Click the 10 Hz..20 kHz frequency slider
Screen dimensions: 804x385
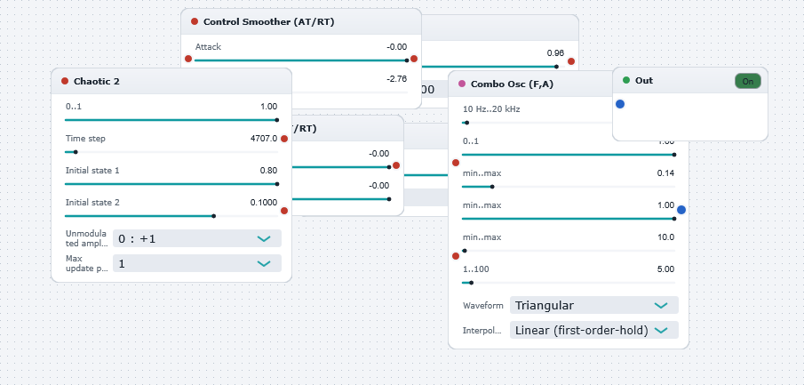(x=537, y=123)
